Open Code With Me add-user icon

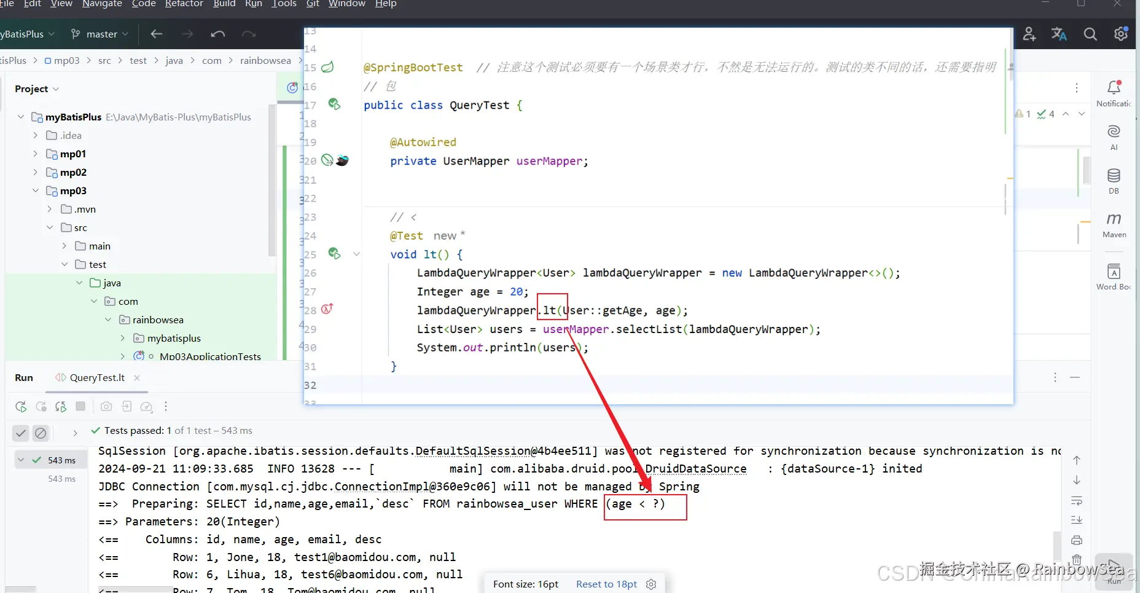1029,34
